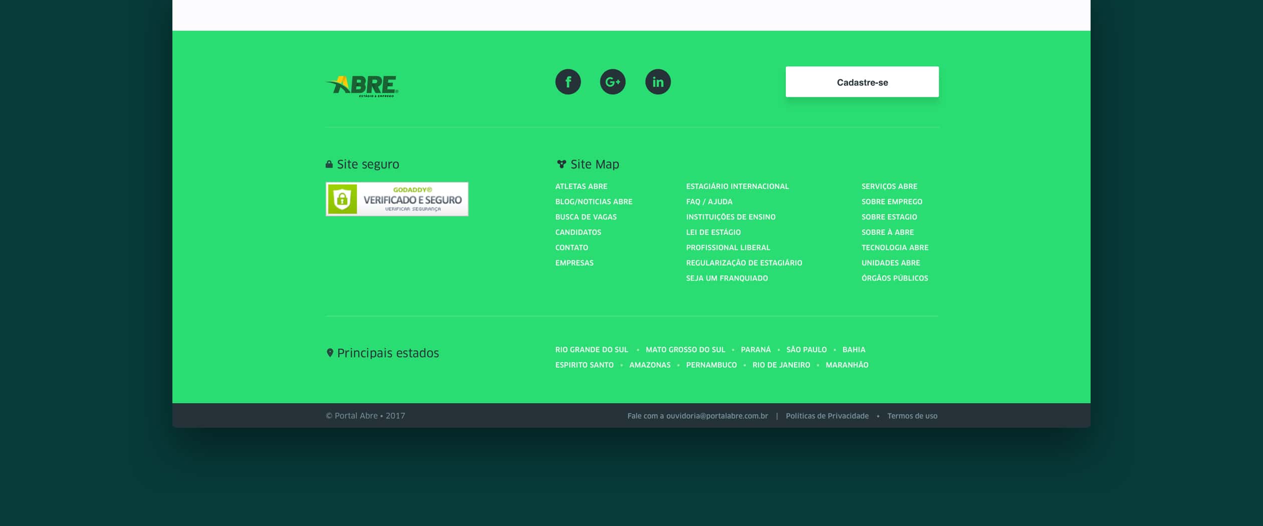
Task: Click the padlock icon beside Site seguro
Action: click(329, 164)
